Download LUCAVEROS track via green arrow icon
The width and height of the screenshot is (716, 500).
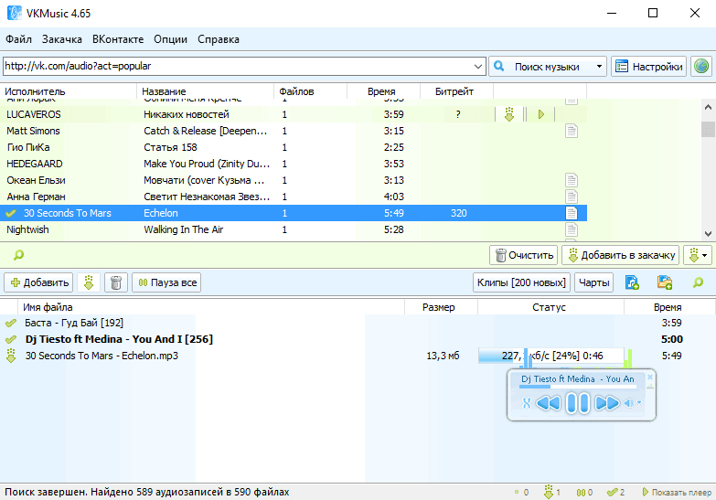(509, 114)
